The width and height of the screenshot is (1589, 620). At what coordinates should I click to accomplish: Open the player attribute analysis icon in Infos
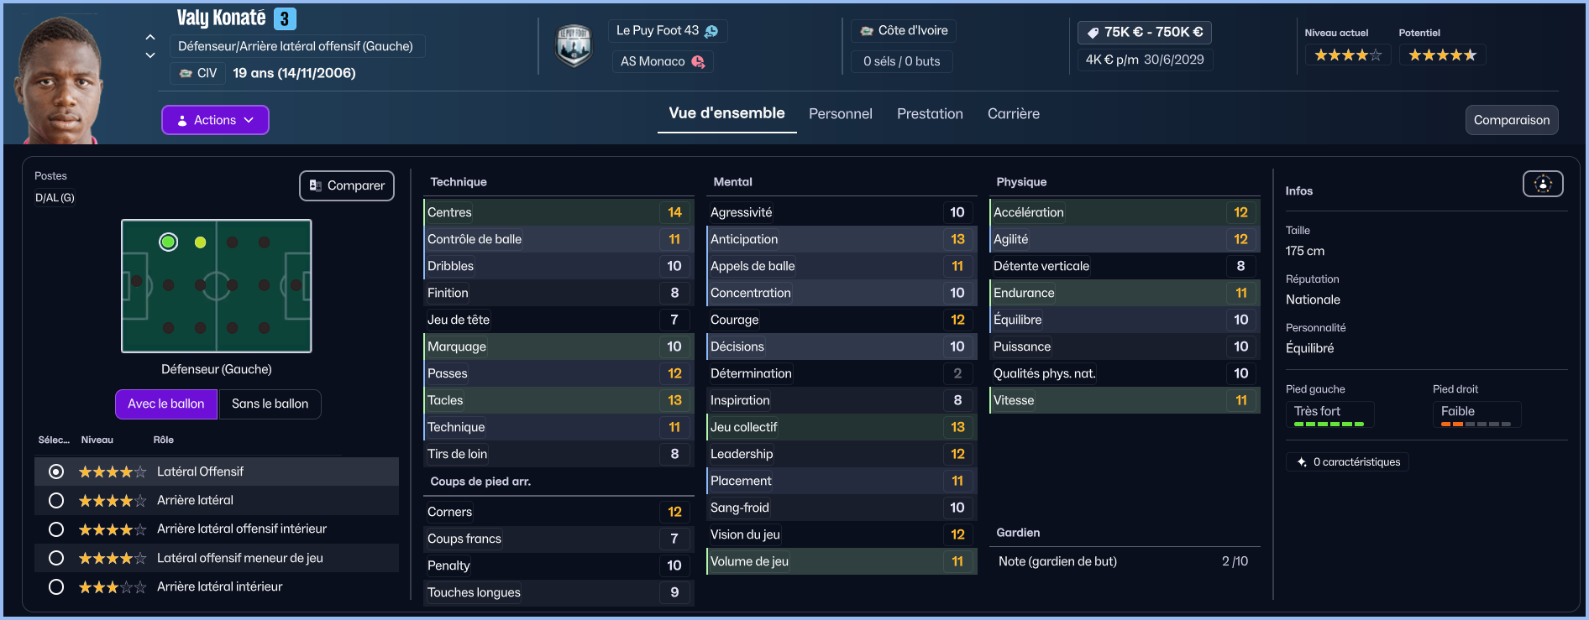coord(1542,184)
